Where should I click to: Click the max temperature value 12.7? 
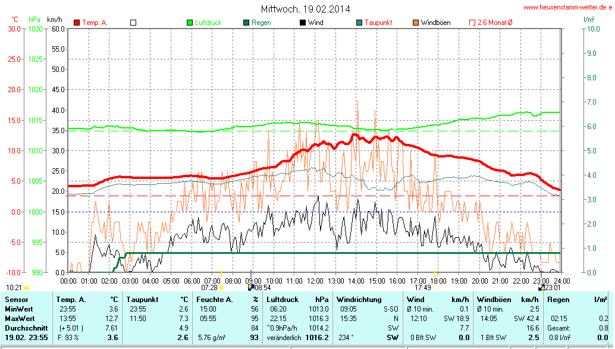(111, 319)
